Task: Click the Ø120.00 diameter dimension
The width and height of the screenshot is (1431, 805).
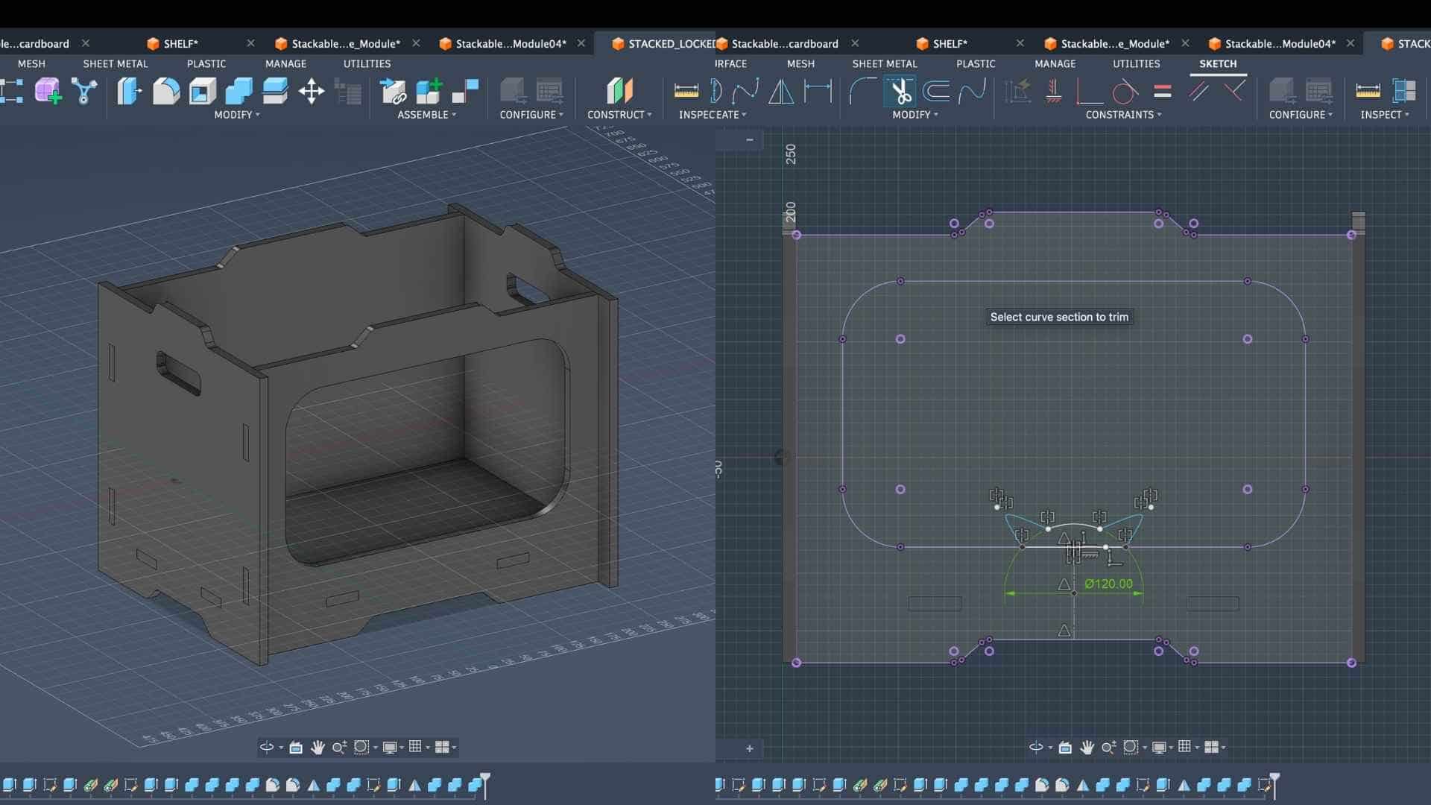Action: [1108, 584]
